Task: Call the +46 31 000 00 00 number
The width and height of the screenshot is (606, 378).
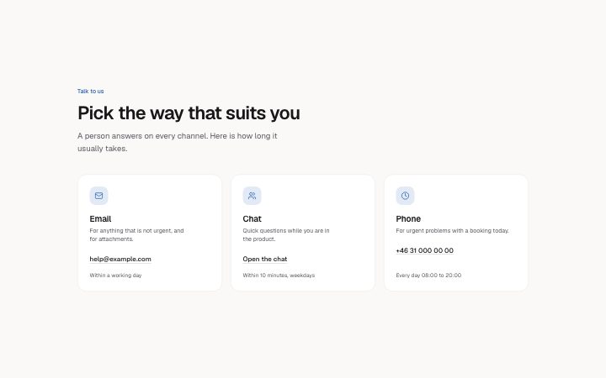Action: 424,250
